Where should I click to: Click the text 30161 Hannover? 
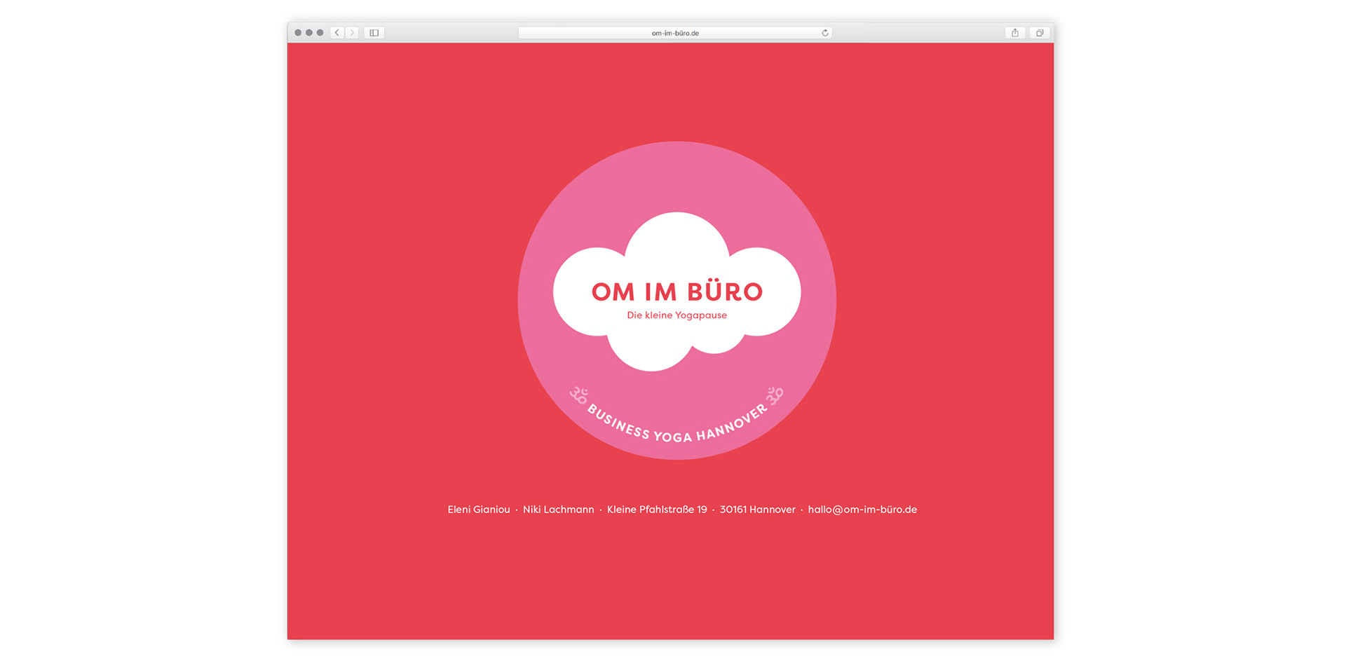(758, 510)
